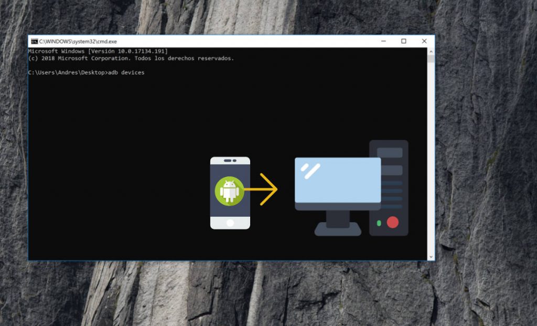Tap the white home button on the phone
The width and height of the screenshot is (537, 326).
[x=230, y=223]
